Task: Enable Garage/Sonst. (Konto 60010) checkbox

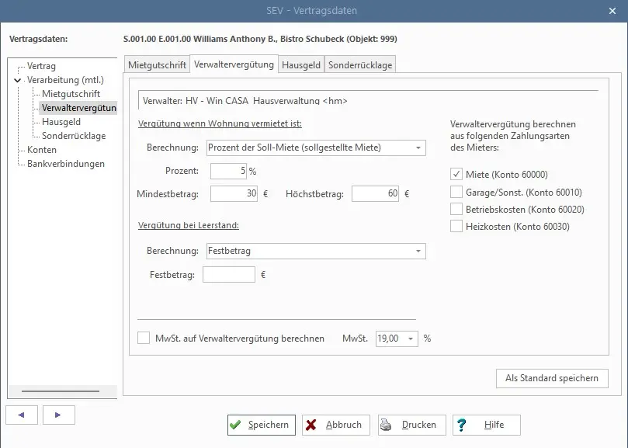Action: 456,192
